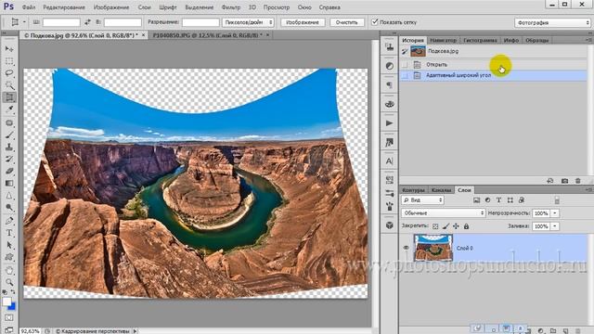Open the opacity slider arrow

coord(555,213)
